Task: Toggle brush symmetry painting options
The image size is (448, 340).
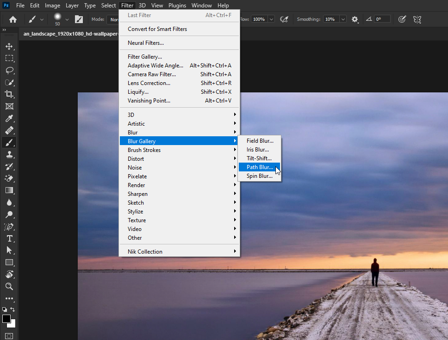Action: click(417, 19)
